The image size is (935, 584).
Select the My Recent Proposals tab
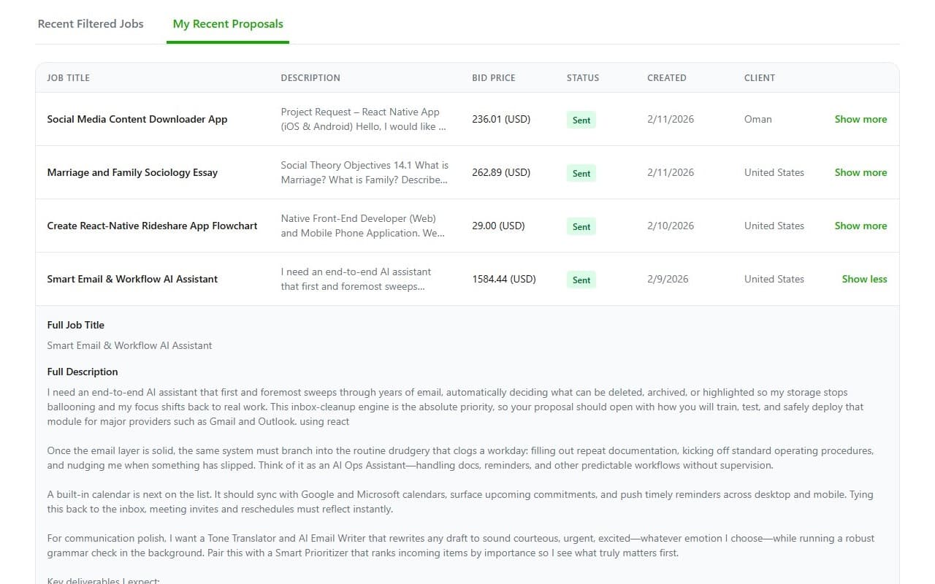pyautogui.click(x=227, y=23)
